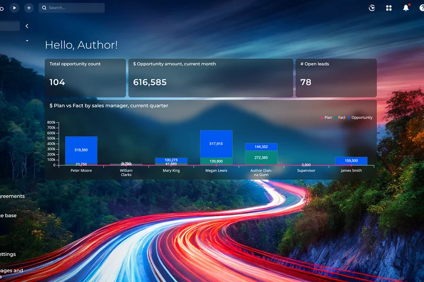
Task: Click the Megan Lewis axis label
Action: click(x=216, y=170)
